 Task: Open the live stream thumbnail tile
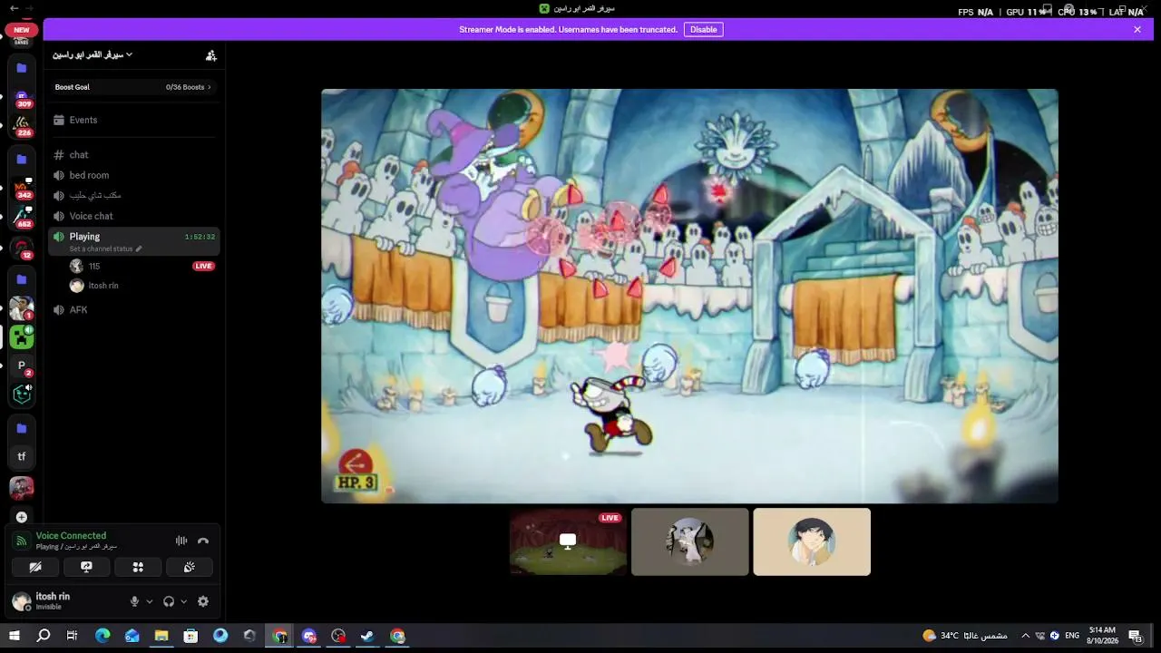[x=568, y=541]
